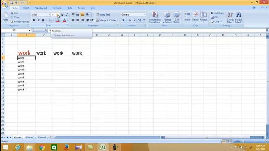
Task: Align text right
Action: (82, 20)
